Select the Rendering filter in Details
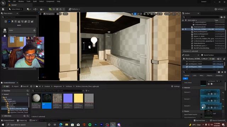 (219, 75)
